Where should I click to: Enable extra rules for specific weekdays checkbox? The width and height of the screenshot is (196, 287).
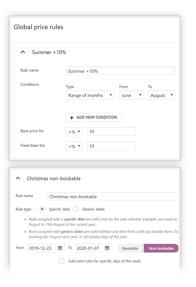62,261
